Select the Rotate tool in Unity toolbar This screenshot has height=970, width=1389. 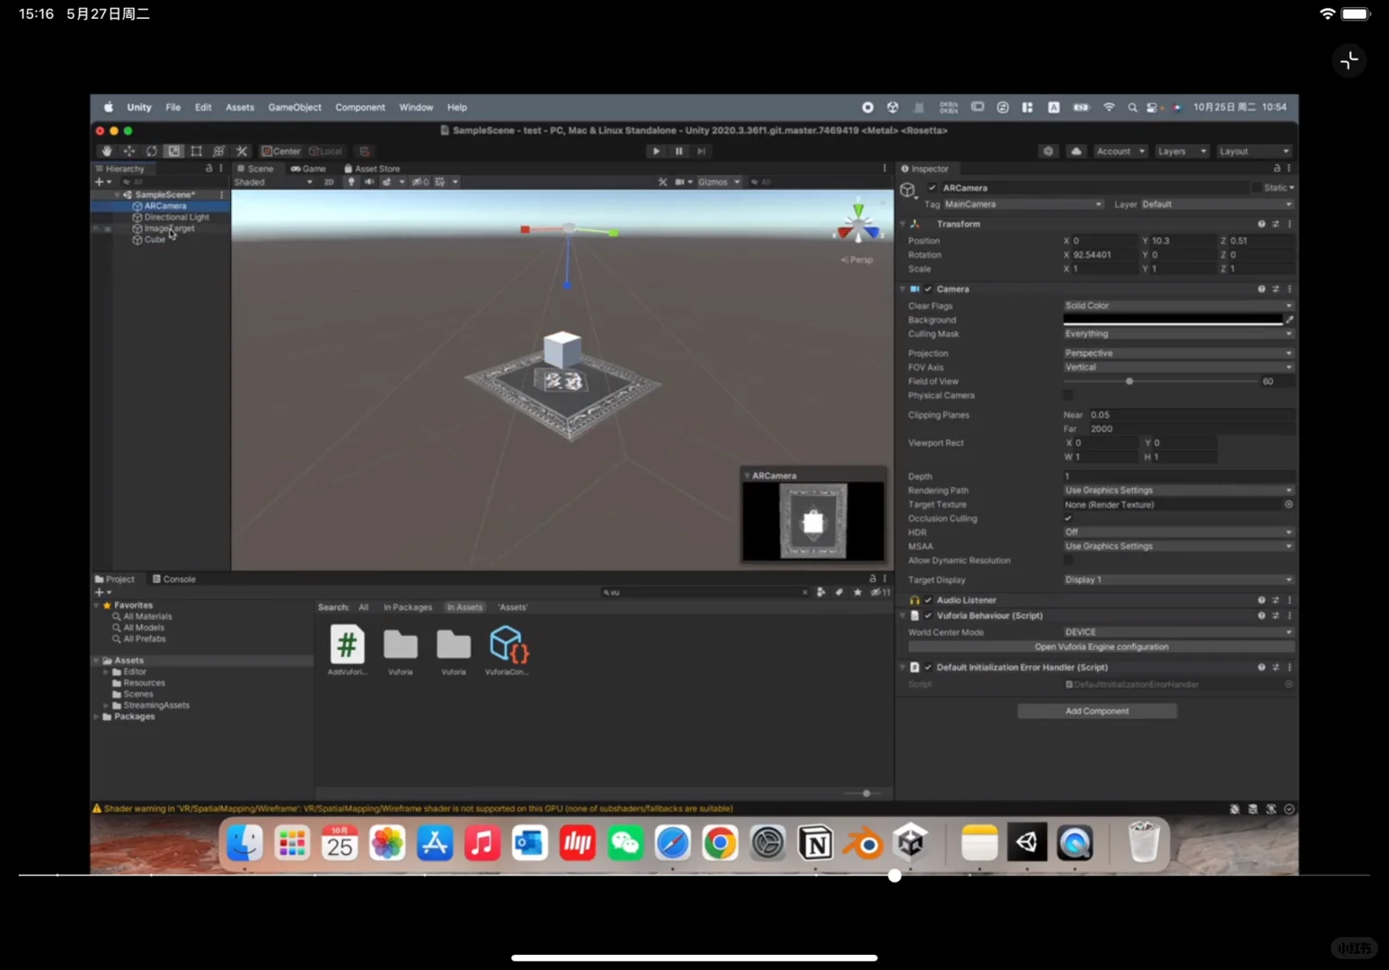coord(152,151)
